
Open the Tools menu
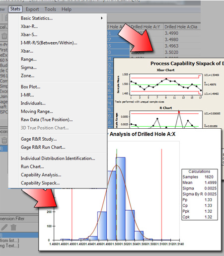[x=50, y=9]
